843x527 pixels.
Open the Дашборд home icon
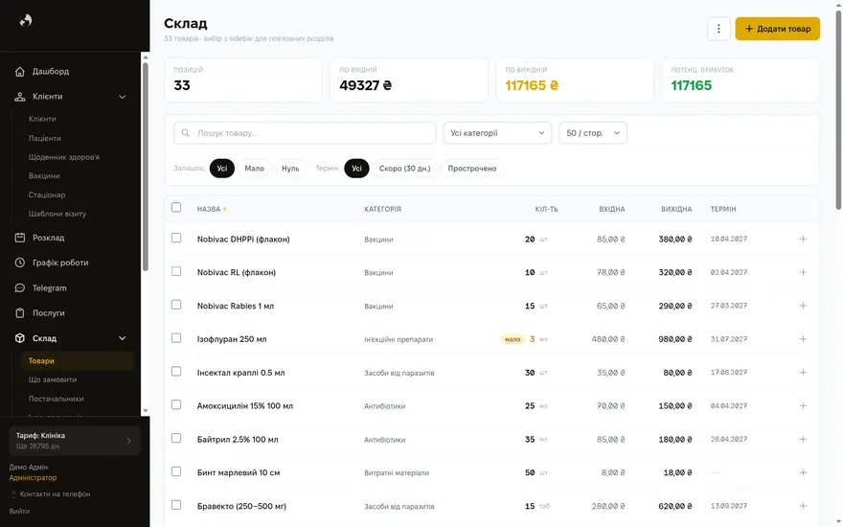(20, 72)
